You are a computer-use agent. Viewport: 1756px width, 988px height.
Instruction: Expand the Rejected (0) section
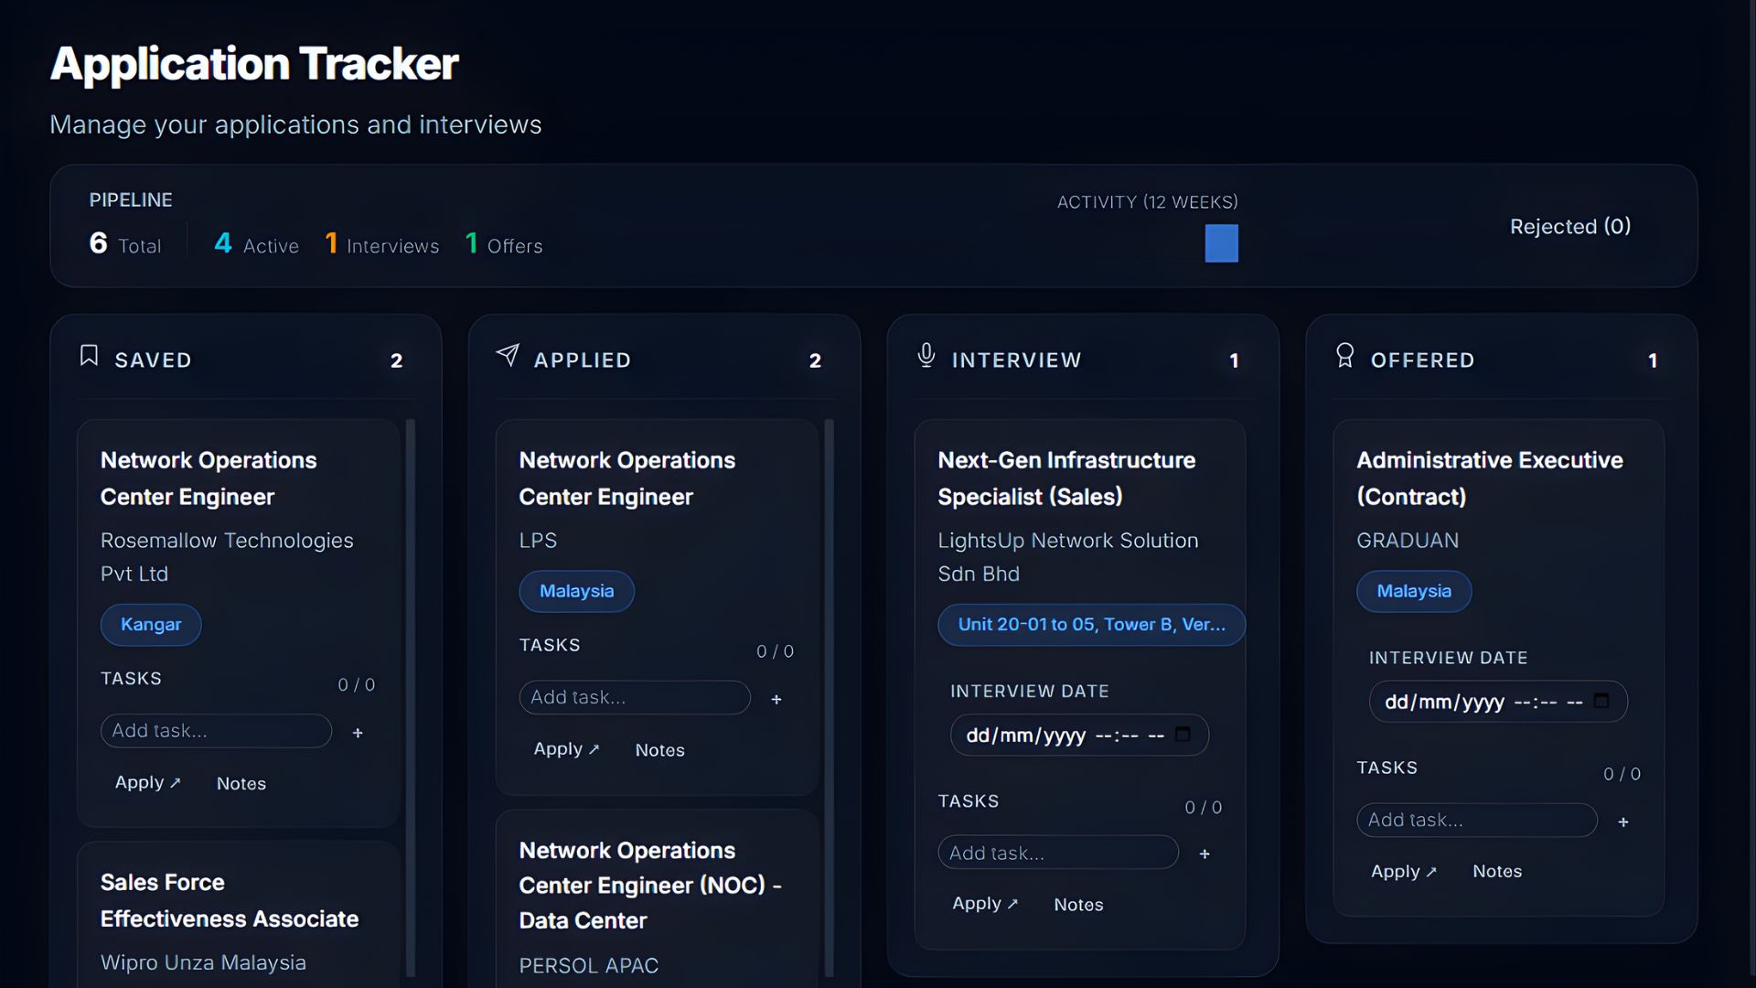pos(1569,226)
